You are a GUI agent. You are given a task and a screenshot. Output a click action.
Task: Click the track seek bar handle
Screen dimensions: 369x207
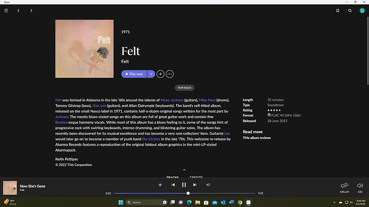[x=188, y=193]
